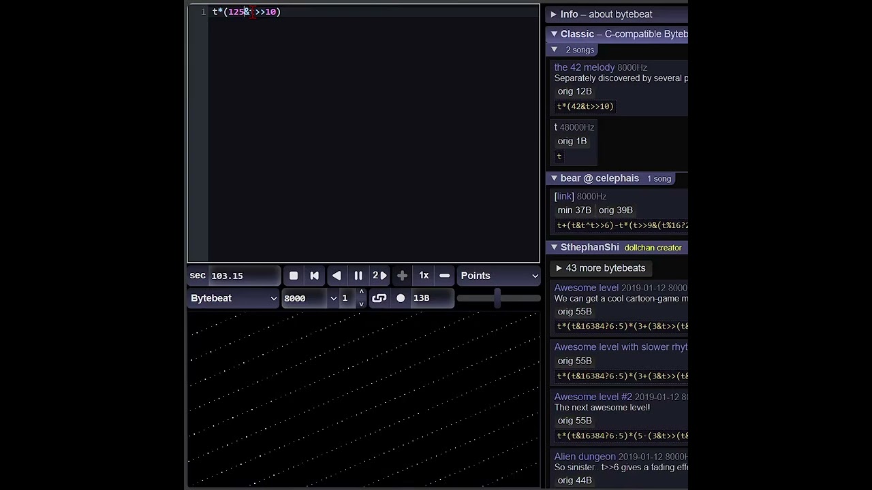Load Awesome level code t*(t&16384?6:5)*(3+

pyautogui.click(x=622, y=327)
